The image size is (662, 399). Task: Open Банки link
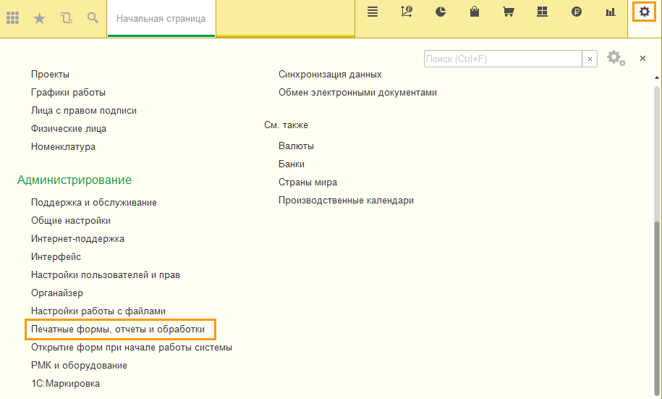pyautogui.click(x=292, y=164)
